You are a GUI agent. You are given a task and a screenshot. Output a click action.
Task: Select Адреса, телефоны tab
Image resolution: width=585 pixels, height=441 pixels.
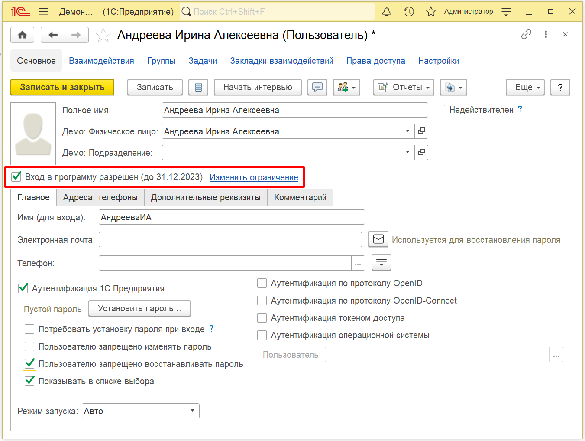point(100,197)
